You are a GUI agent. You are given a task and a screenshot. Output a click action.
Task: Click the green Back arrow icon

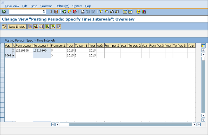pyautogui.click(x=64, y=12)
